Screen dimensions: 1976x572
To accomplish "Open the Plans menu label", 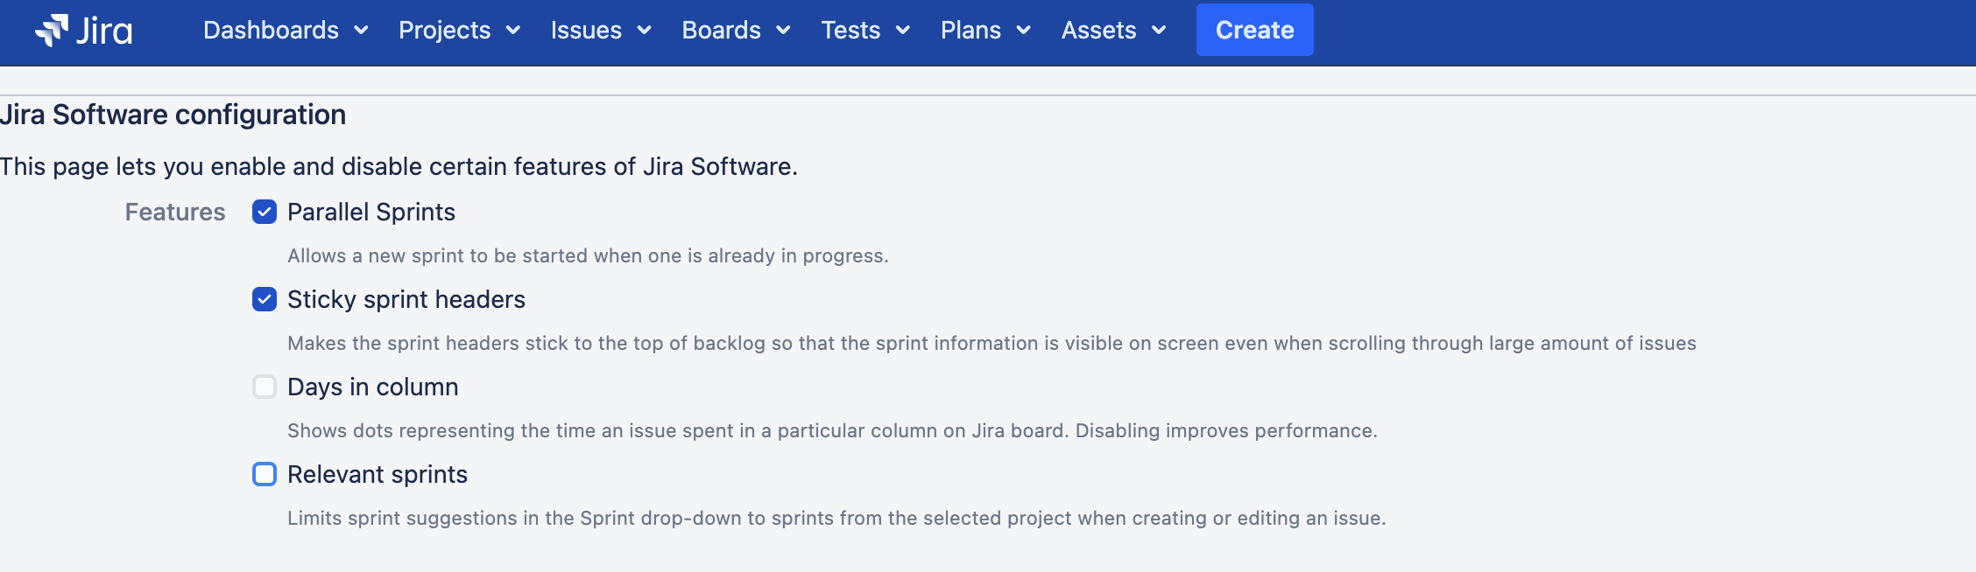I will pyautogui.click(x=970, y=30).
